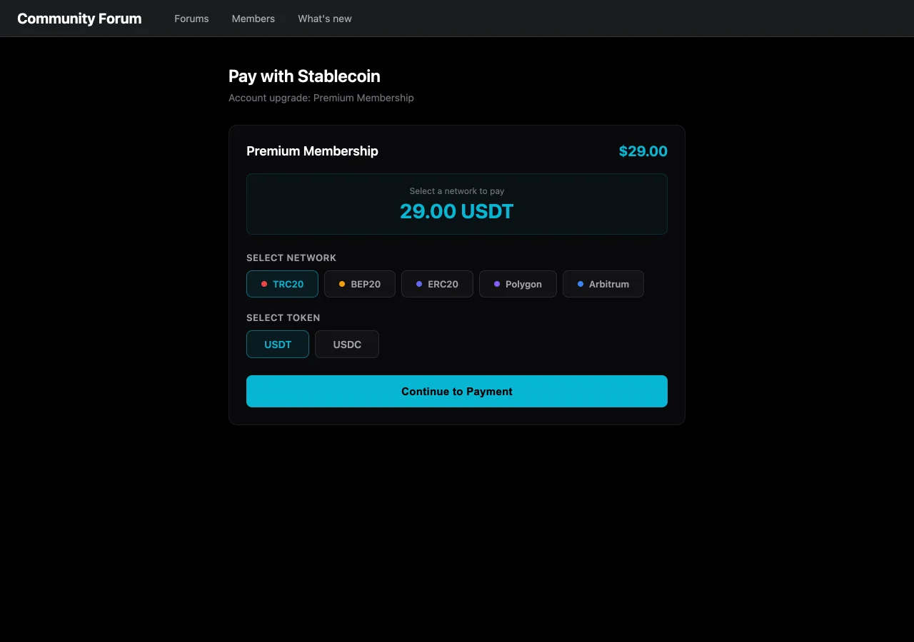Click the Pay with Stablecoin heading
The image size is (914, 642).
coord(304,76)
